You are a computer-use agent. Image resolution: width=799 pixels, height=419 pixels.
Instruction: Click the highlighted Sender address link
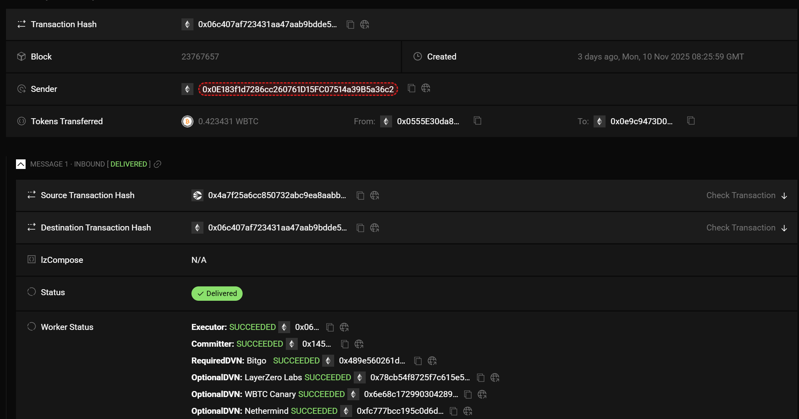[x=298, y=89]
